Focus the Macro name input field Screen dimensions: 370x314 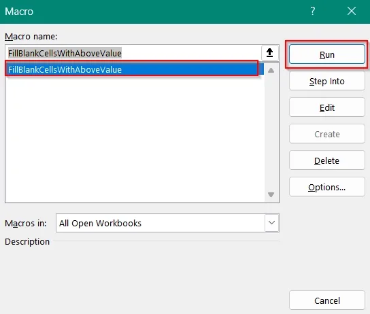click(133, 53)
